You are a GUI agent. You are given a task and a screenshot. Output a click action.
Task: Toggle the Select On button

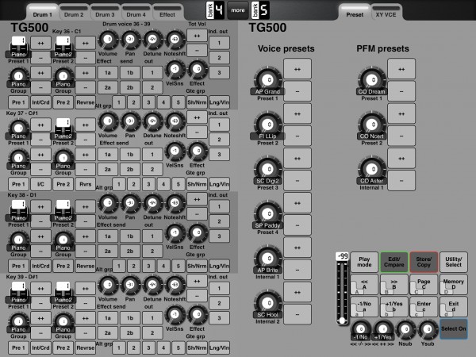point(454,328)
